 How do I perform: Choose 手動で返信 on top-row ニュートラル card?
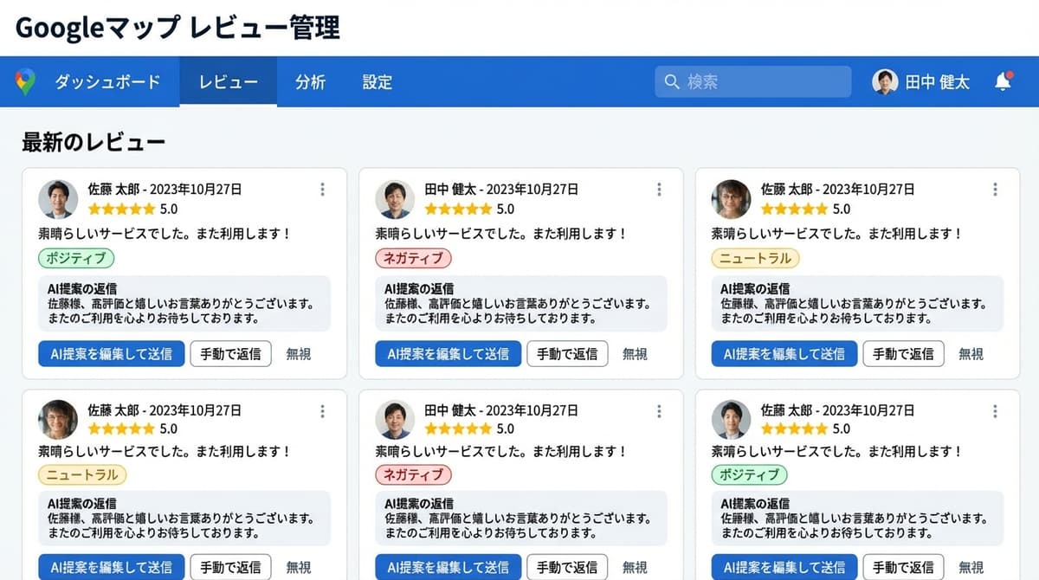pos(903,353)
